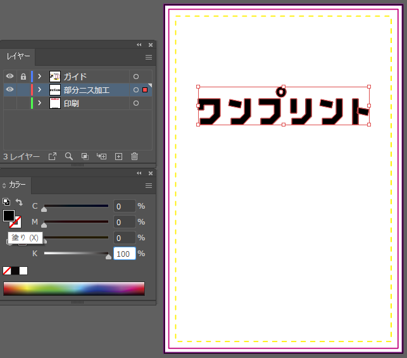407x358 pixels.
Task: Hide the ガイド layer with eye icon
Action: [x=9, y=77]
